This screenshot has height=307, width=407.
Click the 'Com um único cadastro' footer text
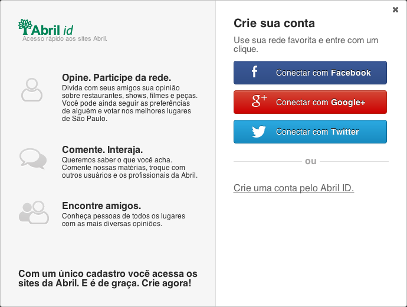tap(108, 279)
